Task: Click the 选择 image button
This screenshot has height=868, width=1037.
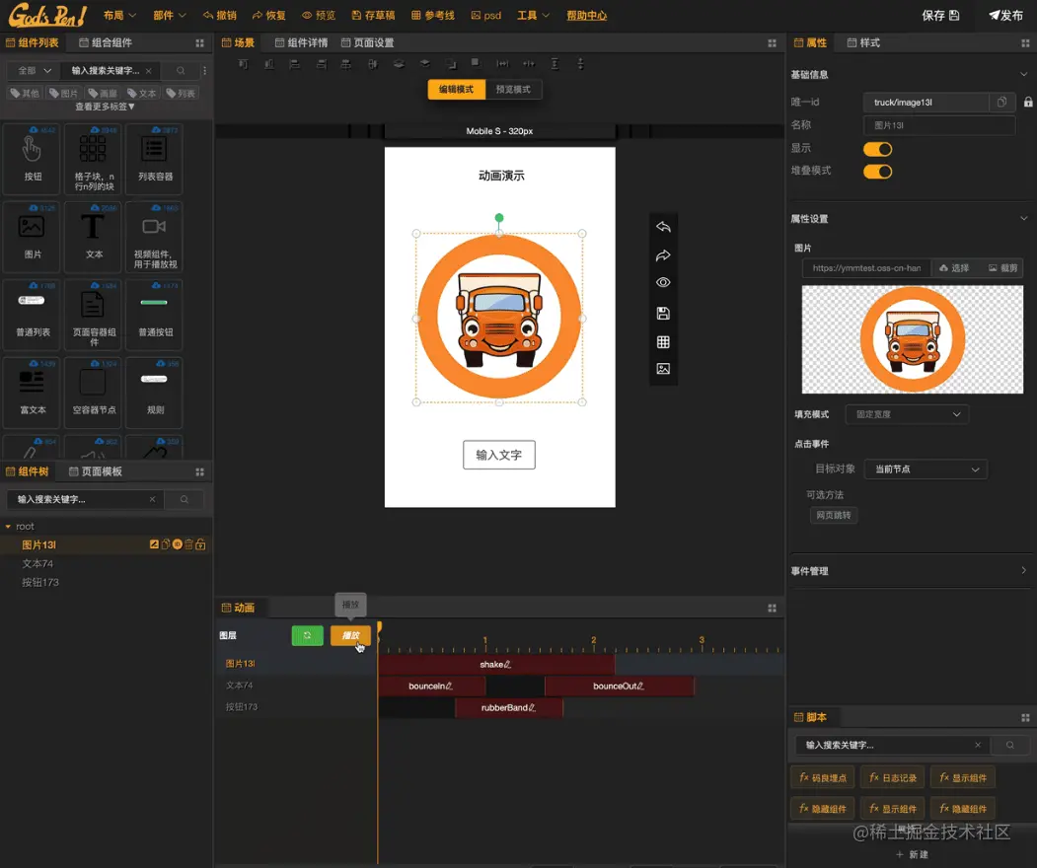Action: click(x=954, y=267)
